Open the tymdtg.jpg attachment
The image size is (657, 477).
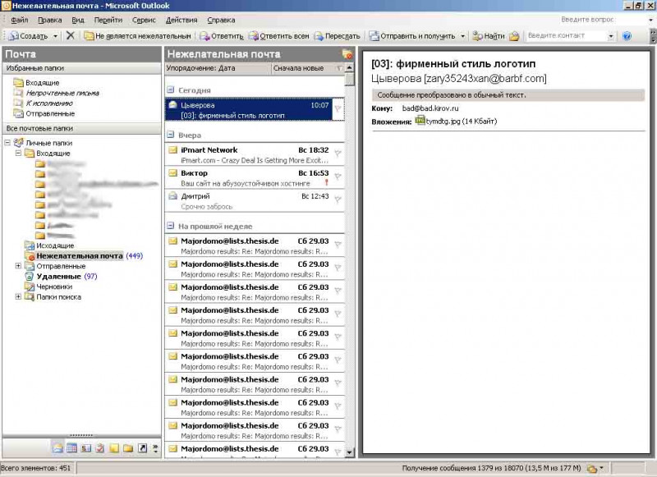(456, 121)
